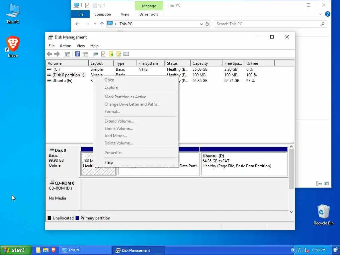Click the list settings toolbar icon at right end
Screen dimensions: 340x255
click(126, 54)
